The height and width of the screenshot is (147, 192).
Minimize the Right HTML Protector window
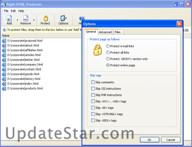175,4
